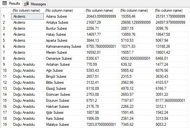The image size is (190, 128).
Task: Click the last column header
Action: [171, 10]
